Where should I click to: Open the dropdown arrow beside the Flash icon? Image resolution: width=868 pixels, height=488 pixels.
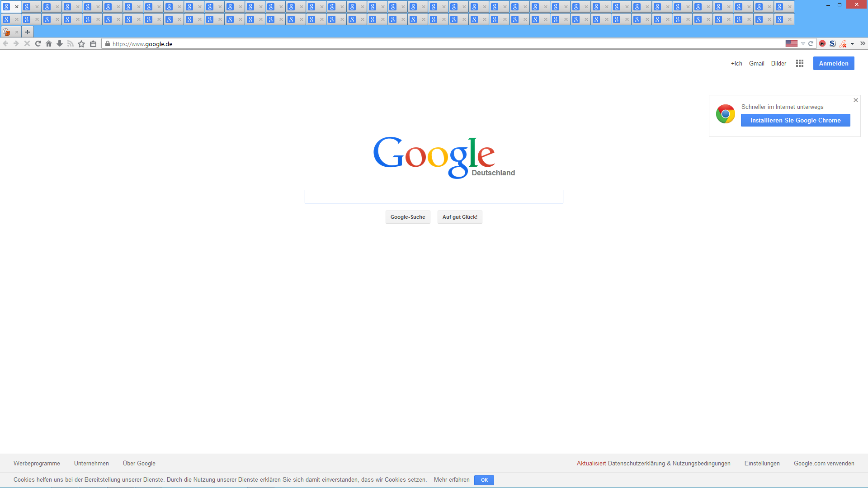pyautogui.click(x=852, y=44)
